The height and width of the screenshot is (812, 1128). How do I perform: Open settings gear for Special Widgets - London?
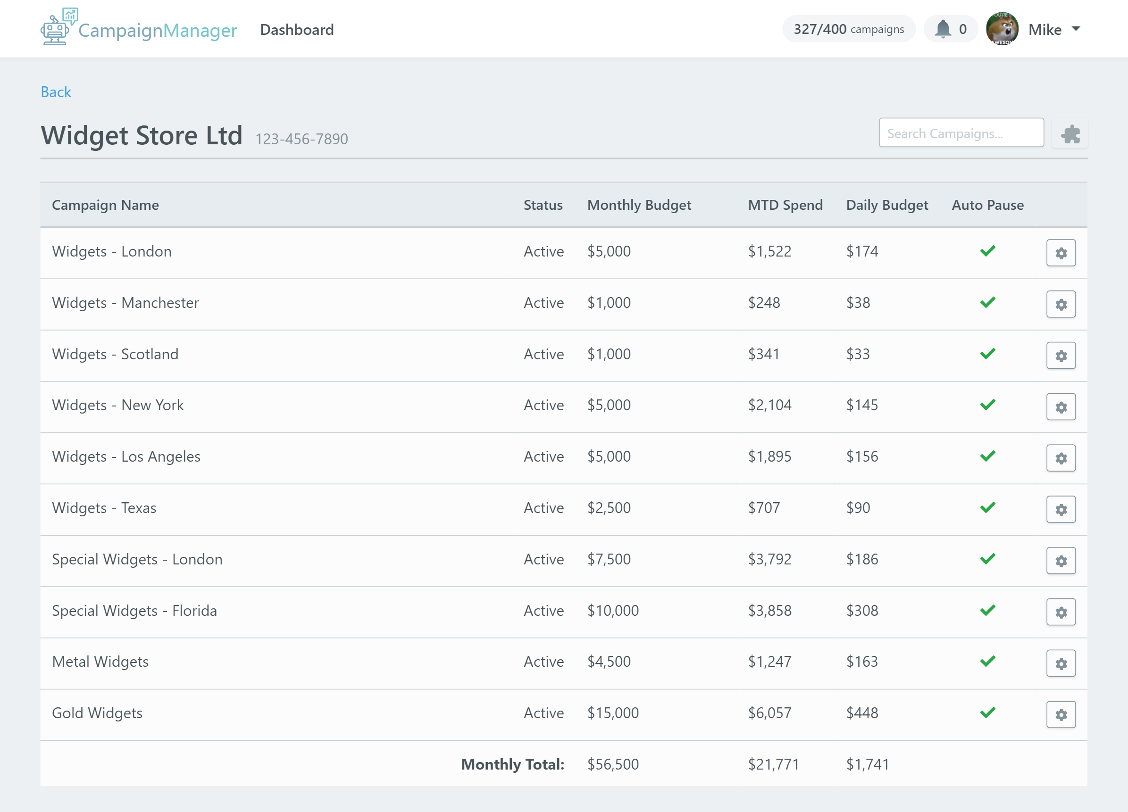click(1061, 560)
